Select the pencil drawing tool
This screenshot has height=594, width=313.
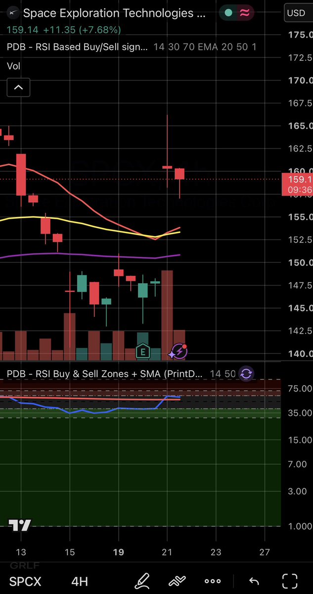coord(143,580)
